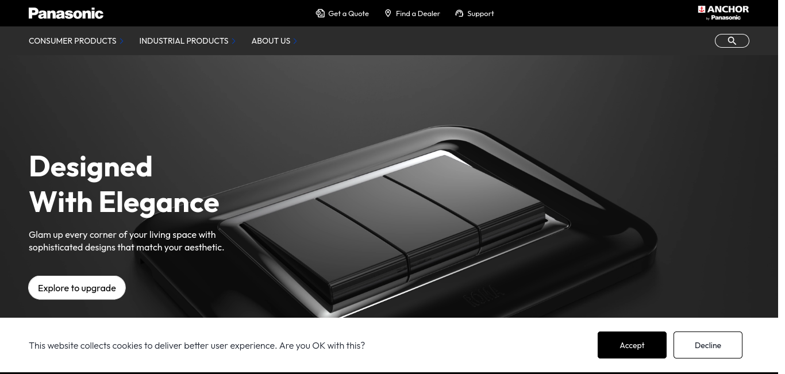Click the Find a Dealer location pin icon
The width and height of the screenshot is (785, 374).
(388, 13)
